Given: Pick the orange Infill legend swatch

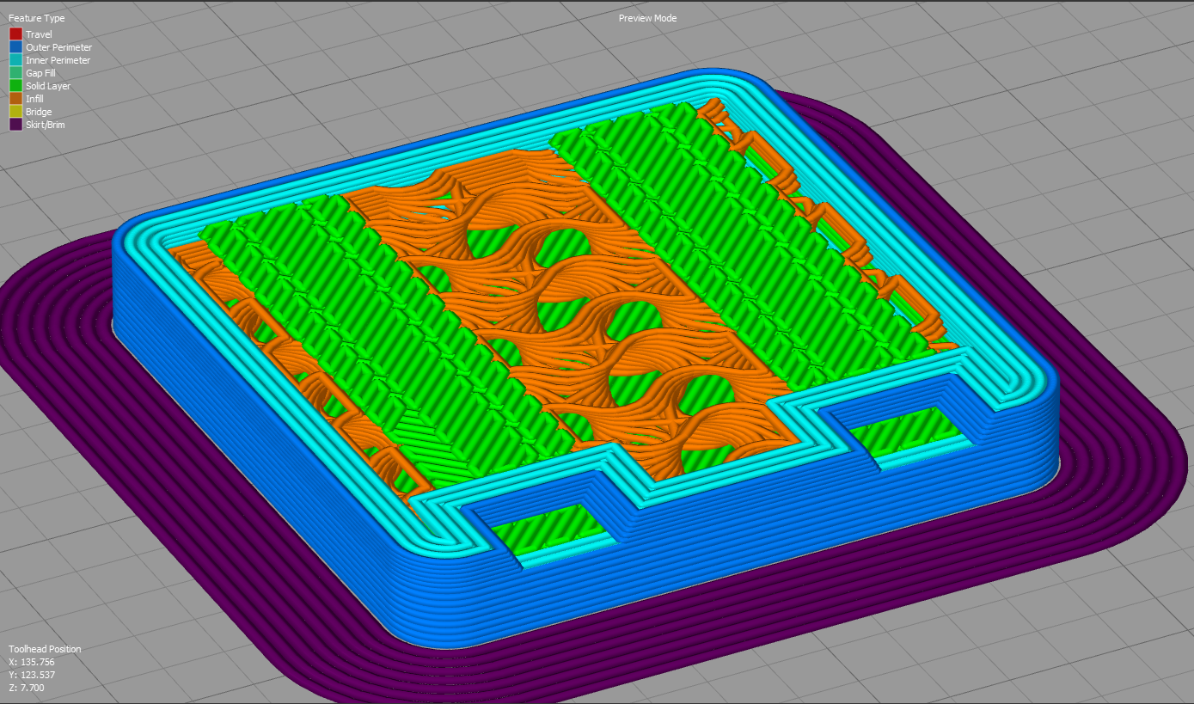Looking at the screenshot, I should click(15, 99).
